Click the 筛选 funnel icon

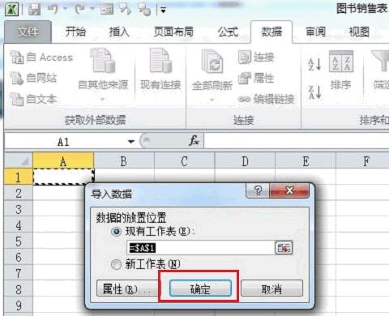click(380, 61)
